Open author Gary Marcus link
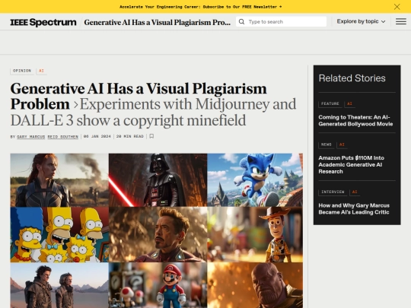Viewport: 411px width, 308px height. pyautogui.click(x=31, y=136)
